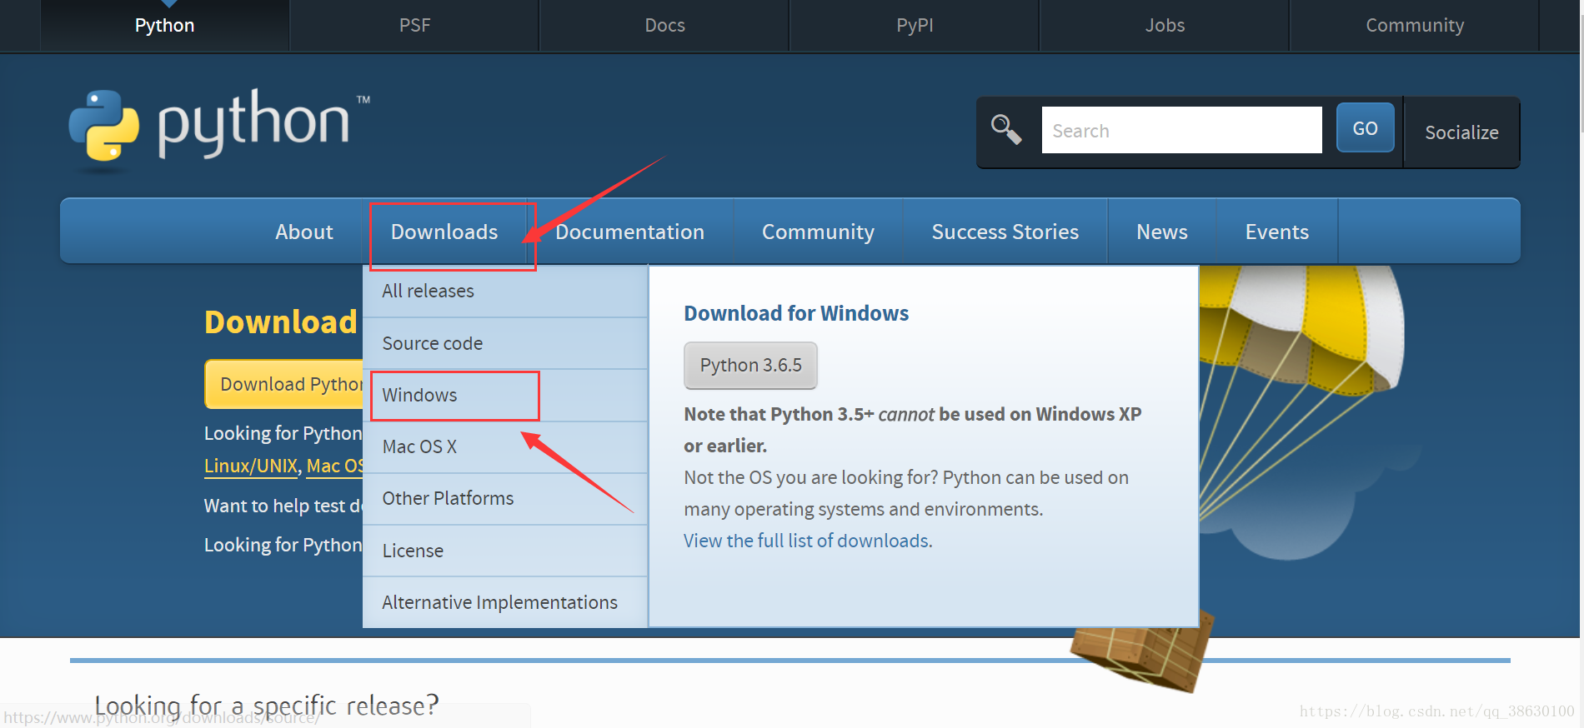The image size is (1584, 728).
Task: Select Source code from Downloads submenu
Action: click(x=505, y=343)
